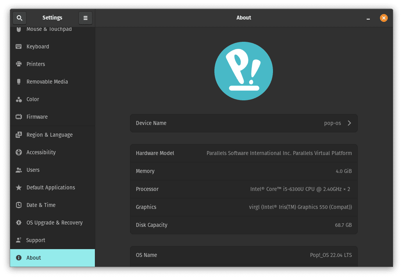Click the Accessibility icon
Screen dimensions: 403x278
point(18,152)
